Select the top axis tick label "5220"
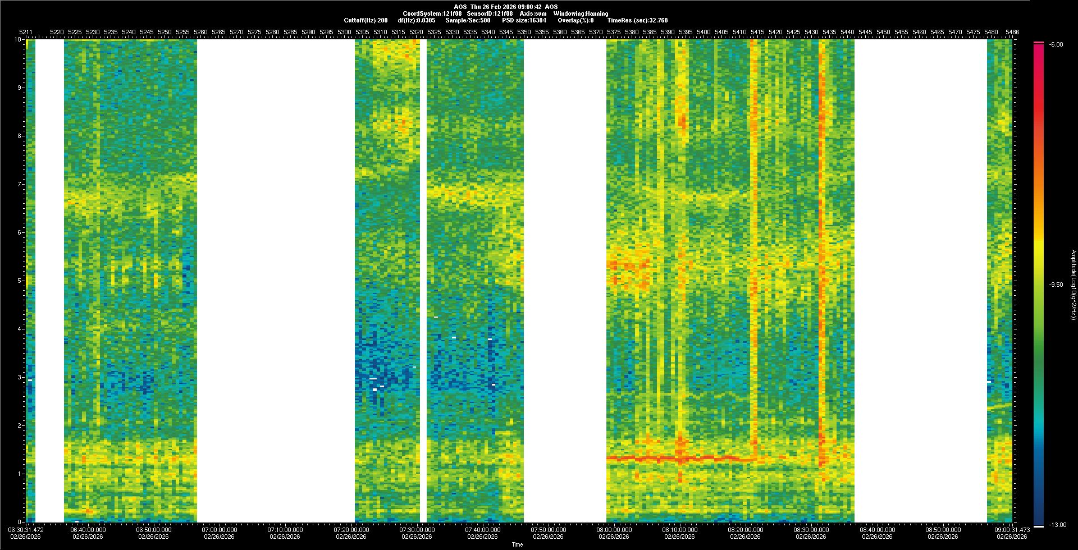 click(57, 32)
